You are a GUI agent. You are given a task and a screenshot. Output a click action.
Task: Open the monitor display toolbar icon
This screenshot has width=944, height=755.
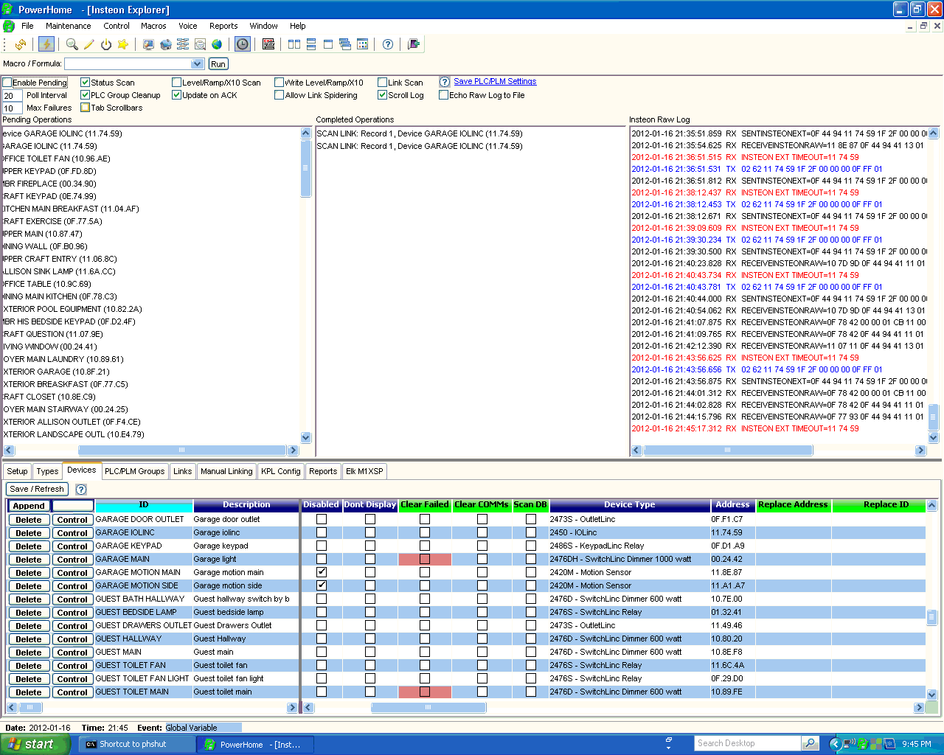click(148, 44)
